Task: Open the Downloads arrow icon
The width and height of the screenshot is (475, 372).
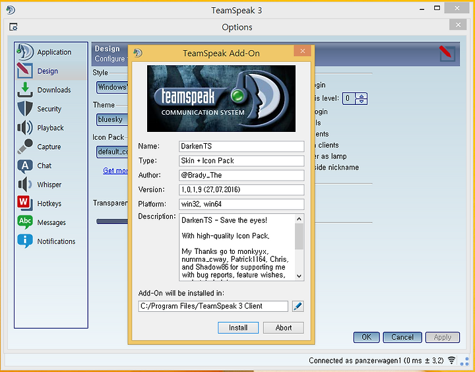Action: click(25, 90)
